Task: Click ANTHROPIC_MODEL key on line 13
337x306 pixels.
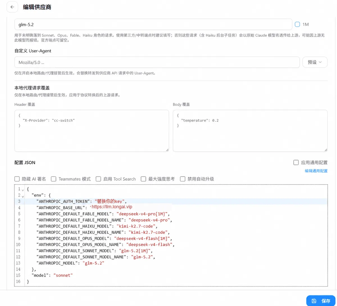Action: pyautogui.click(x=57, y=263)
